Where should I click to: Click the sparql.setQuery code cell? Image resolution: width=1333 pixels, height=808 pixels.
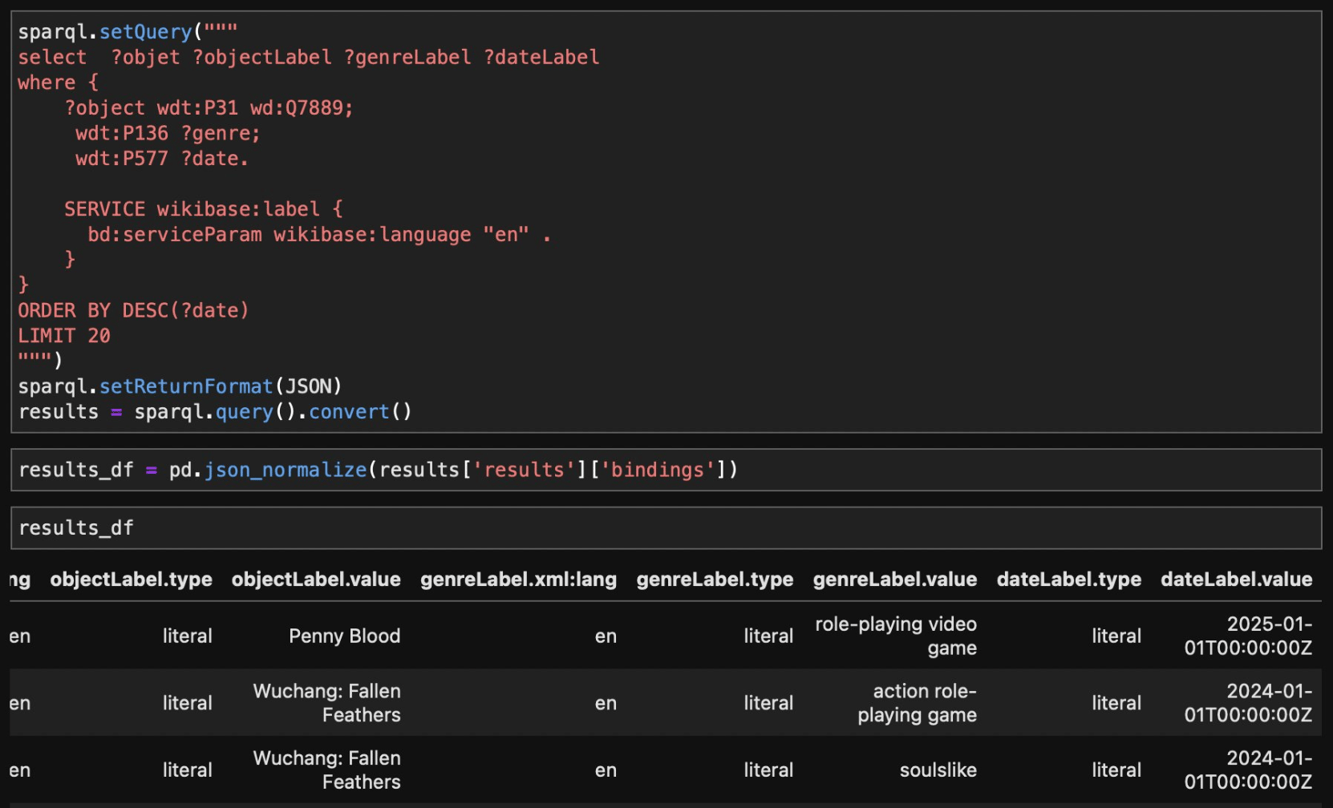tap(666, 222)
